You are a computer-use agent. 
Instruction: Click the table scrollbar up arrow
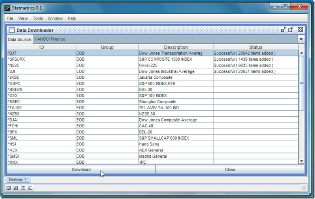(302, 53)
